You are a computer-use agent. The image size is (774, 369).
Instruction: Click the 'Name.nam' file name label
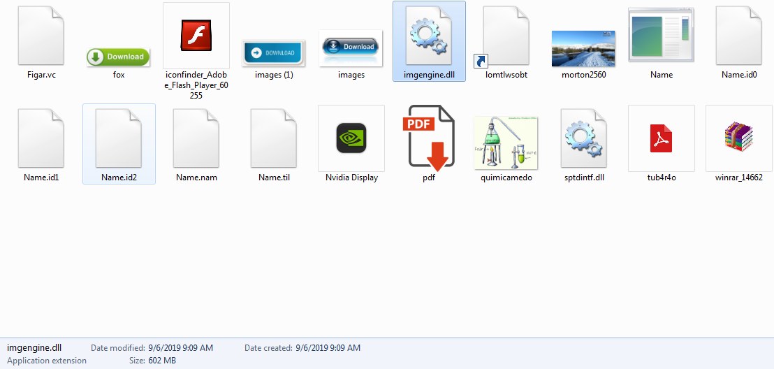(x=196, y=178)
